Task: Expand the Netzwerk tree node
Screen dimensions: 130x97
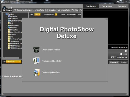Action: point(7,28)
